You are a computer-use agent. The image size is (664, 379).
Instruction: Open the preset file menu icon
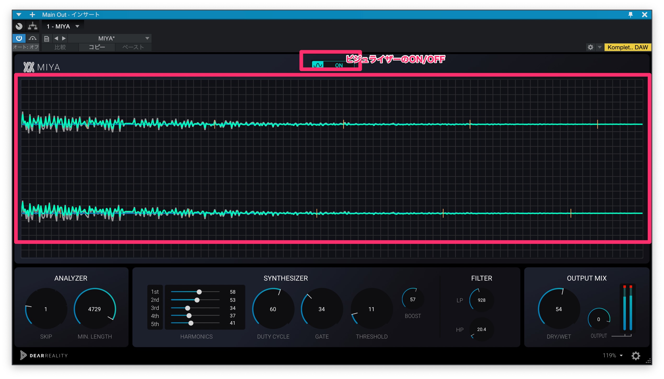[46, 39]
